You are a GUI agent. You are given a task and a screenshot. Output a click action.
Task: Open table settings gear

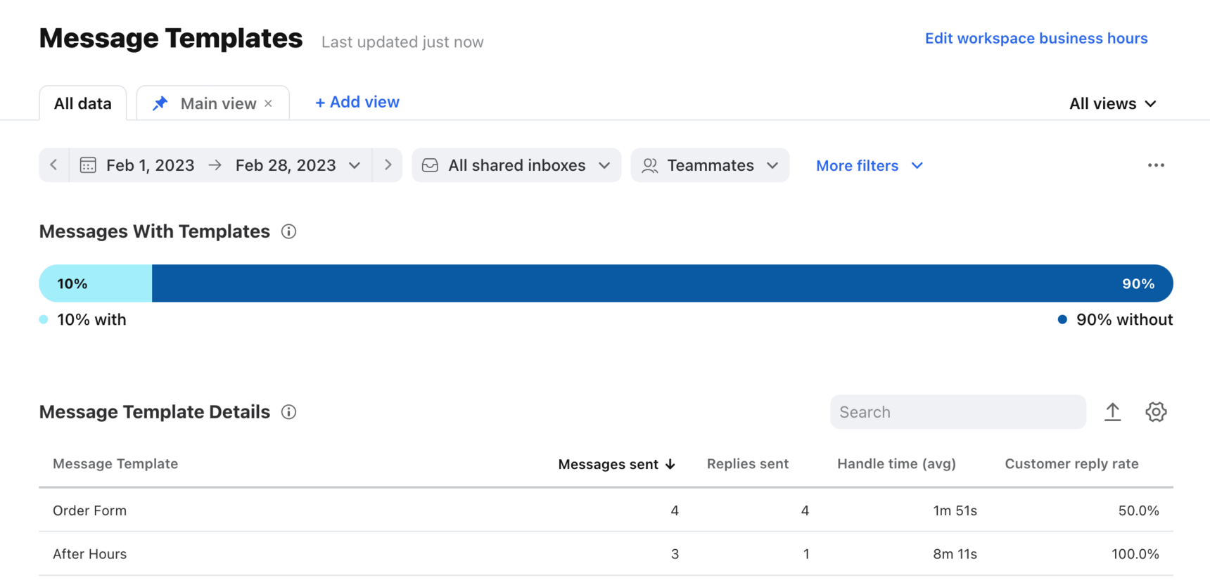coord(1156,412)
